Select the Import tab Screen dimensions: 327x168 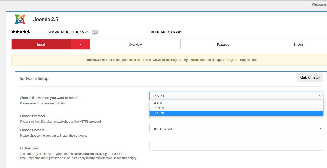point(298,44)
